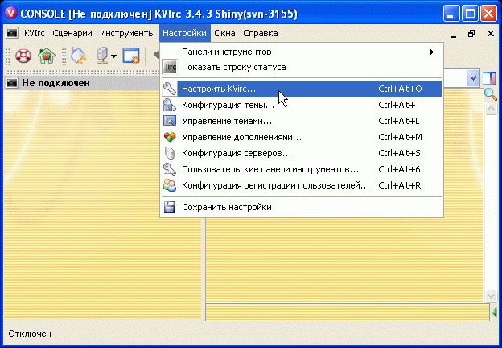Click the new window star icon
The width and height of the screenshot is (502, 348).
pos(131,56)
